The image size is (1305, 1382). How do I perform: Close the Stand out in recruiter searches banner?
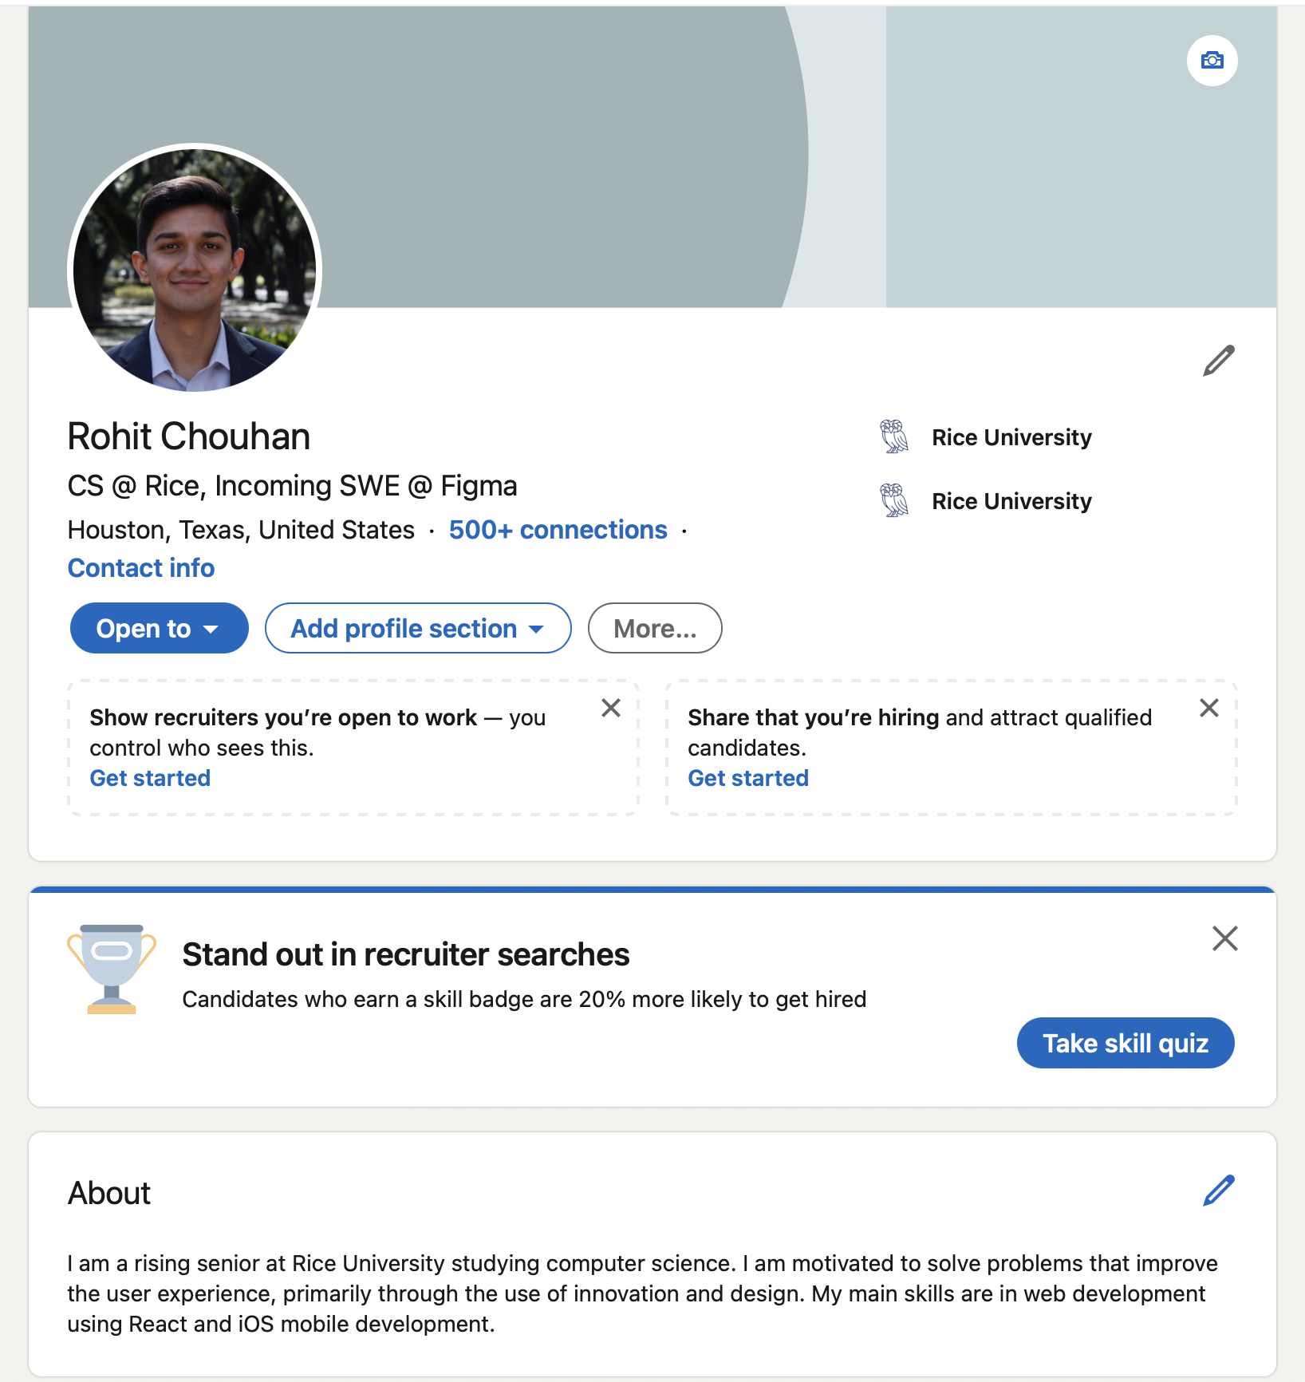tap(1224, 938)
